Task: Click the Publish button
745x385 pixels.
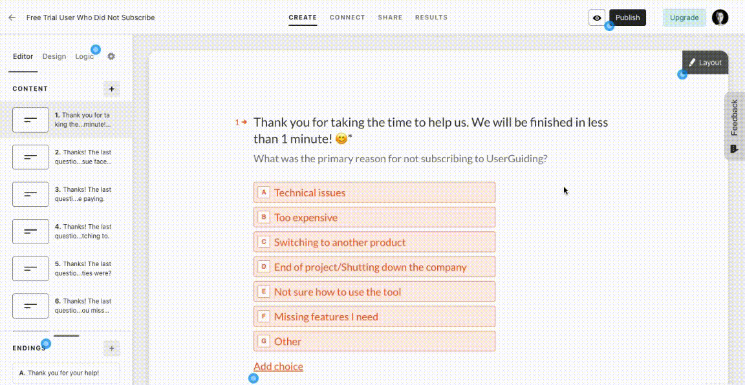Action: coord(627,17)
